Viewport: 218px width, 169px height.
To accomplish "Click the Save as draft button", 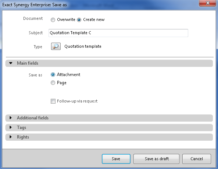I will pos(156,159).
